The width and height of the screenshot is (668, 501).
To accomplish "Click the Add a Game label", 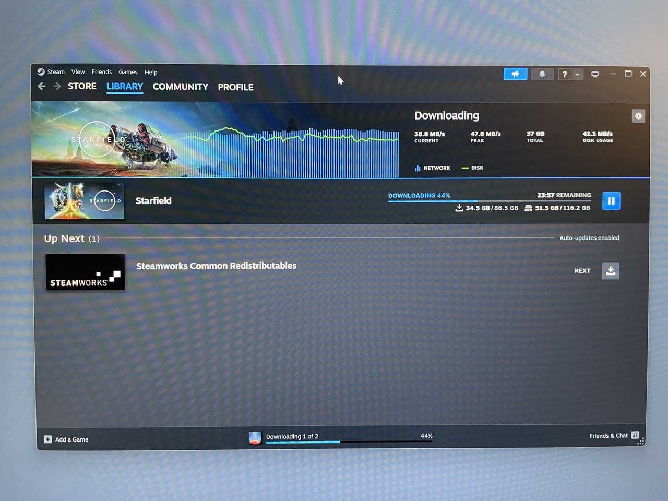I will [72, 439].
